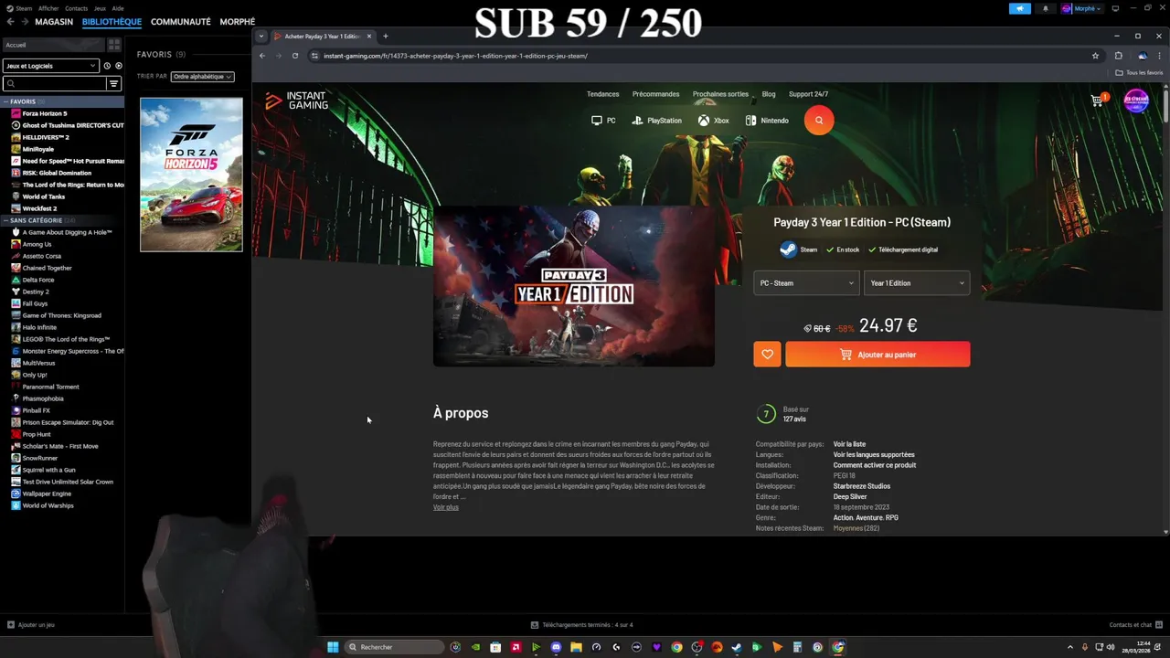The width and height of the screenshot is (1170, 658).
Task: Click Voir plus under À propos
Action: coord(446,507)
